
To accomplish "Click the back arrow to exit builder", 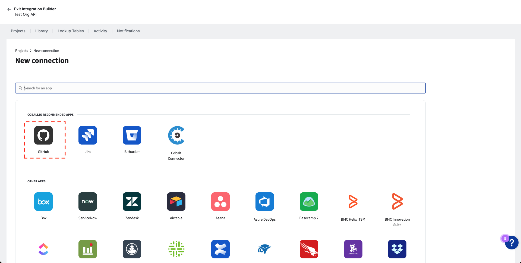I will pos(9,9).
